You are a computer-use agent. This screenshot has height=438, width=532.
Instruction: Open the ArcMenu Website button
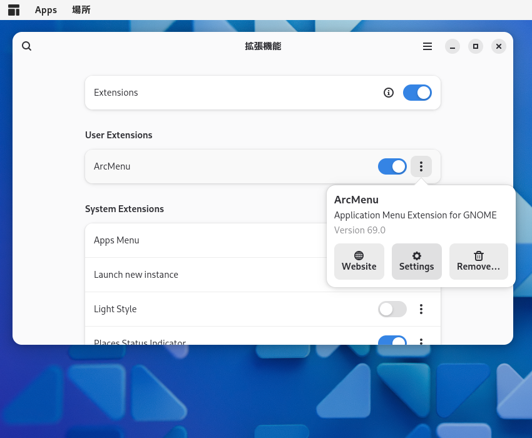tap(359, 262)
